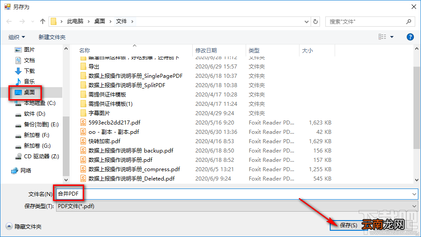Sort by the 大小 column header
This screenshot has height=237, width=421.
(308, 50)
